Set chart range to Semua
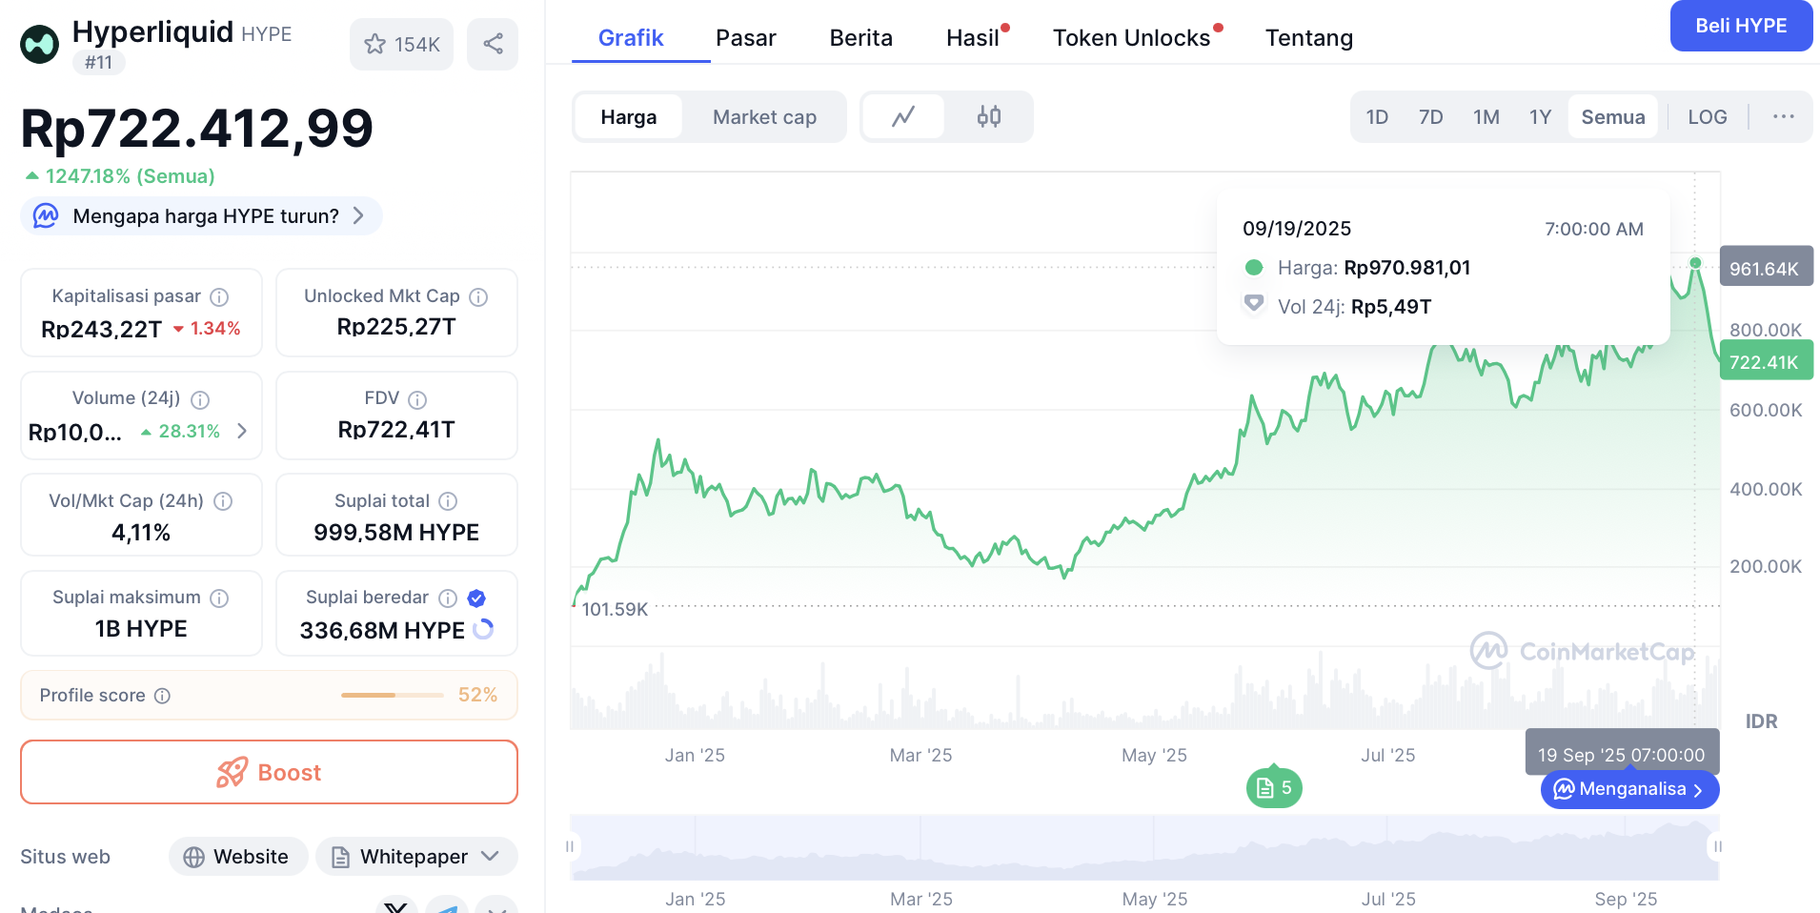This screenshot has width=1820, height=913. 1613,116
